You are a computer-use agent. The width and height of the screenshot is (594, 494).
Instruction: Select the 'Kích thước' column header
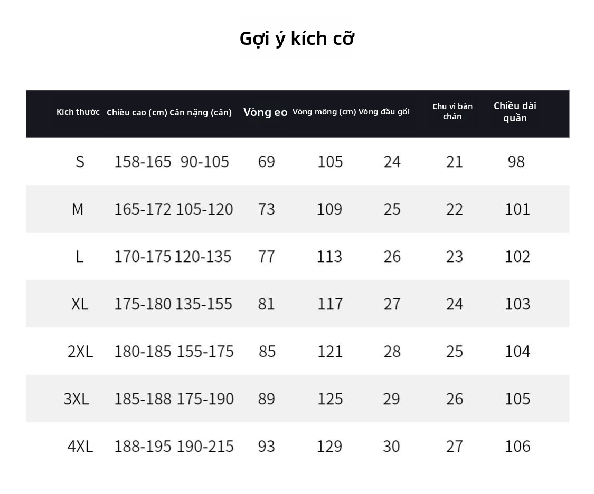78,112
